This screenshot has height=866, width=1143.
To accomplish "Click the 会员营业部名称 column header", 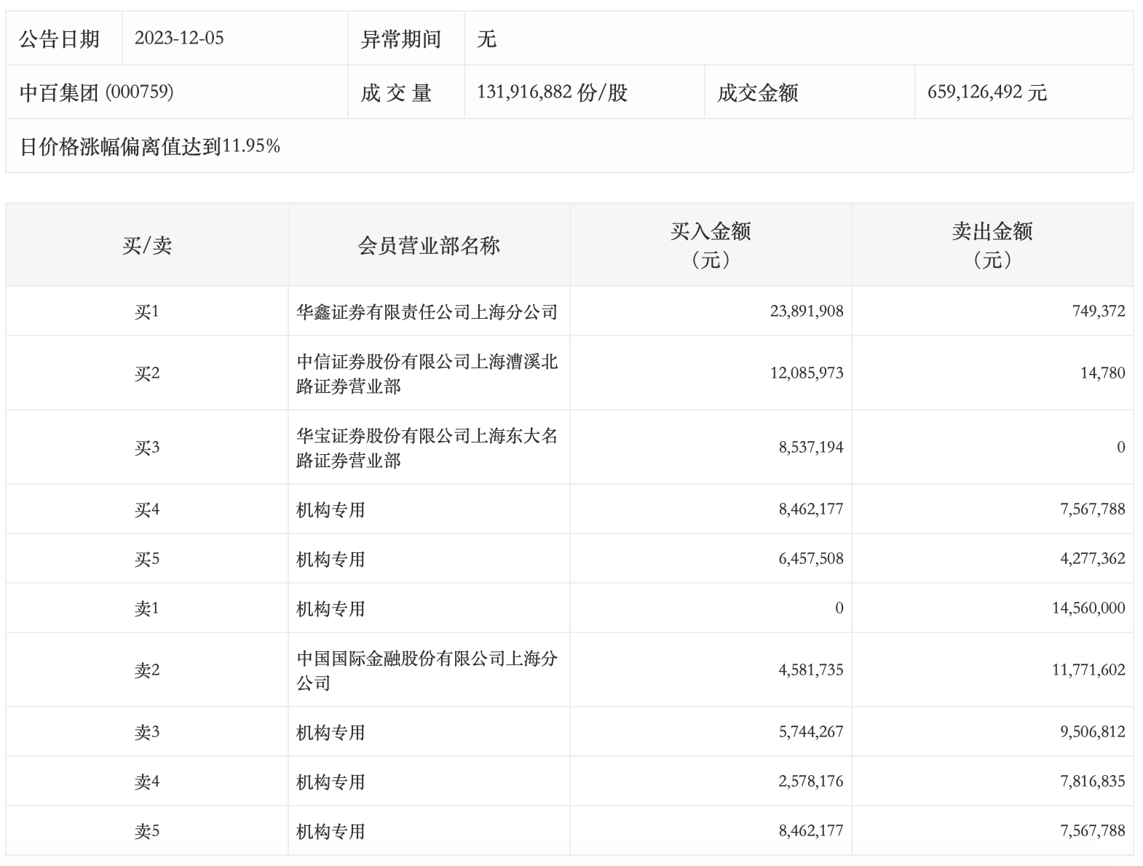I will coord(429,245).
